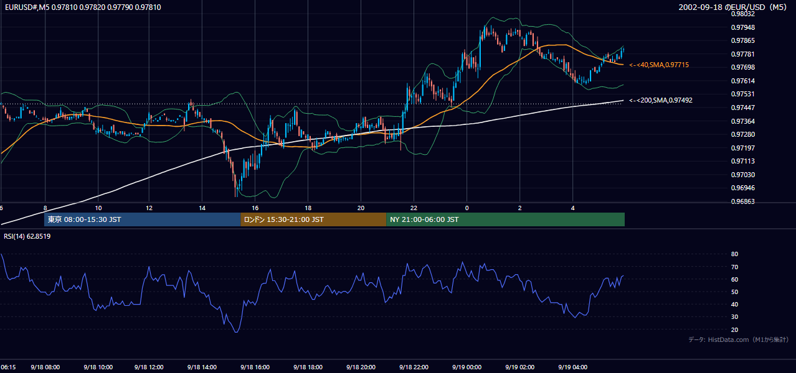The width and height of the screenshot is (796, 373).
Task: Click price axis value 0.97865
Action: [743, 40]
